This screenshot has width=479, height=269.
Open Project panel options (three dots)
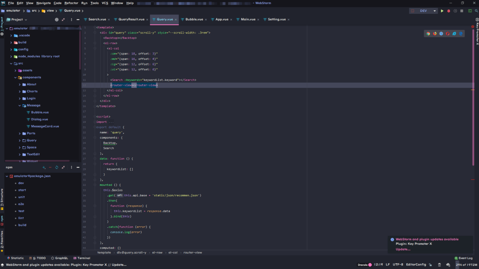(71, 20)
